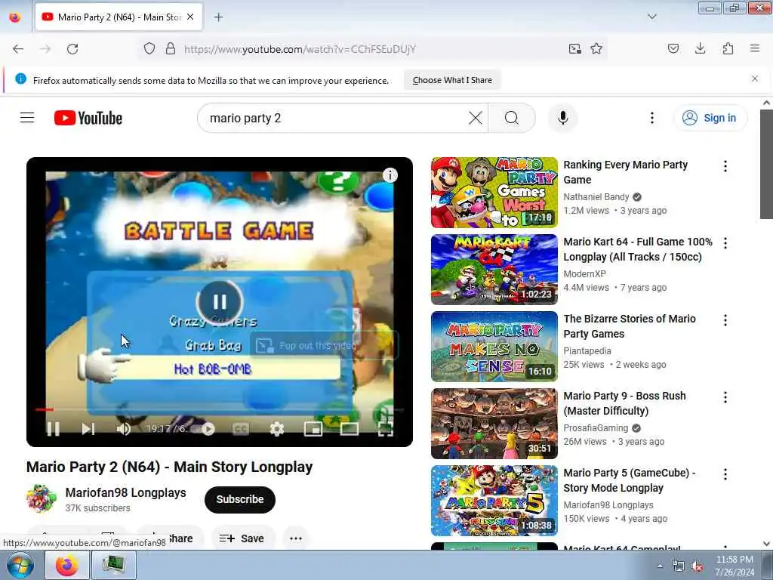
Task: Sign in to YouTube
Action: pos(710,118)
